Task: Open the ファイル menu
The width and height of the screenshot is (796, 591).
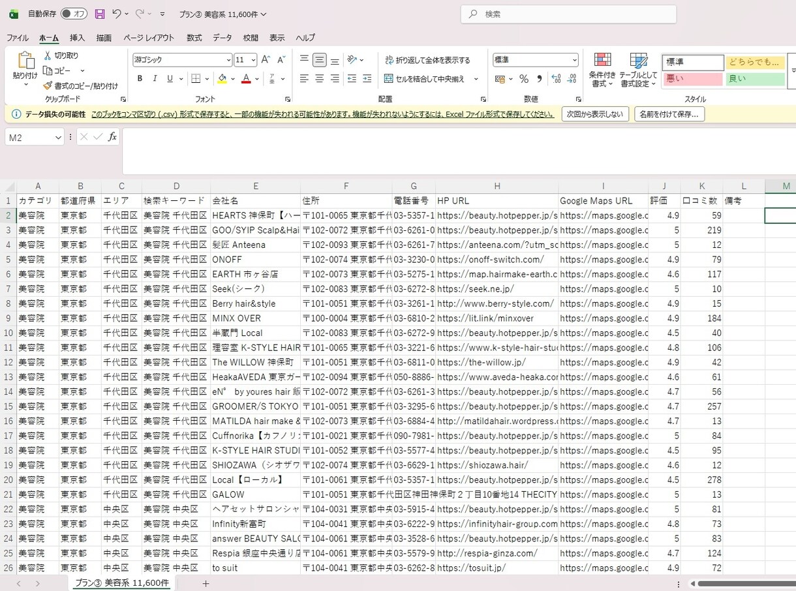Action: click(18, 38)
